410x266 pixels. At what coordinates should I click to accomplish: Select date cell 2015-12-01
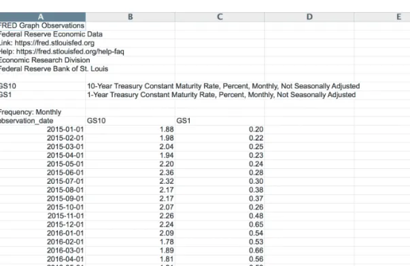click(43, 224)
